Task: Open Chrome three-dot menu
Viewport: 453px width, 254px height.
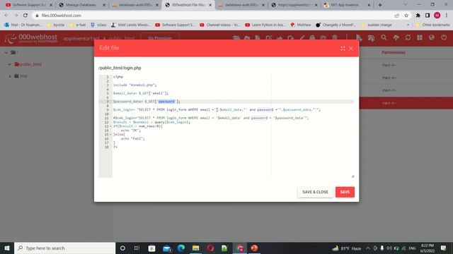Action: (x=447, y=16)
